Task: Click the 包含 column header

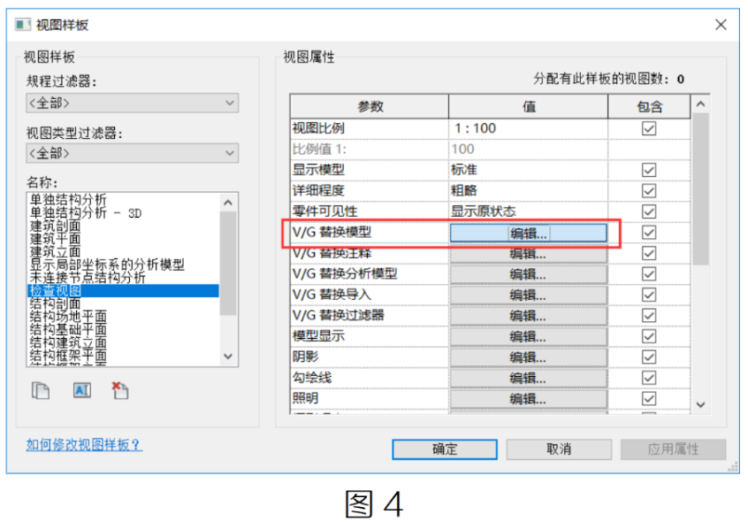Action: click(x=649, y=106)
